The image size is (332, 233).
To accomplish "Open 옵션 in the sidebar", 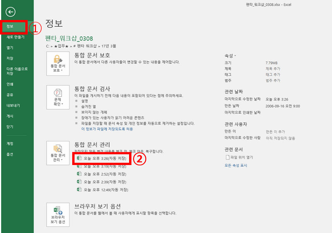I will pyautogui.click(x=10, y=154).
